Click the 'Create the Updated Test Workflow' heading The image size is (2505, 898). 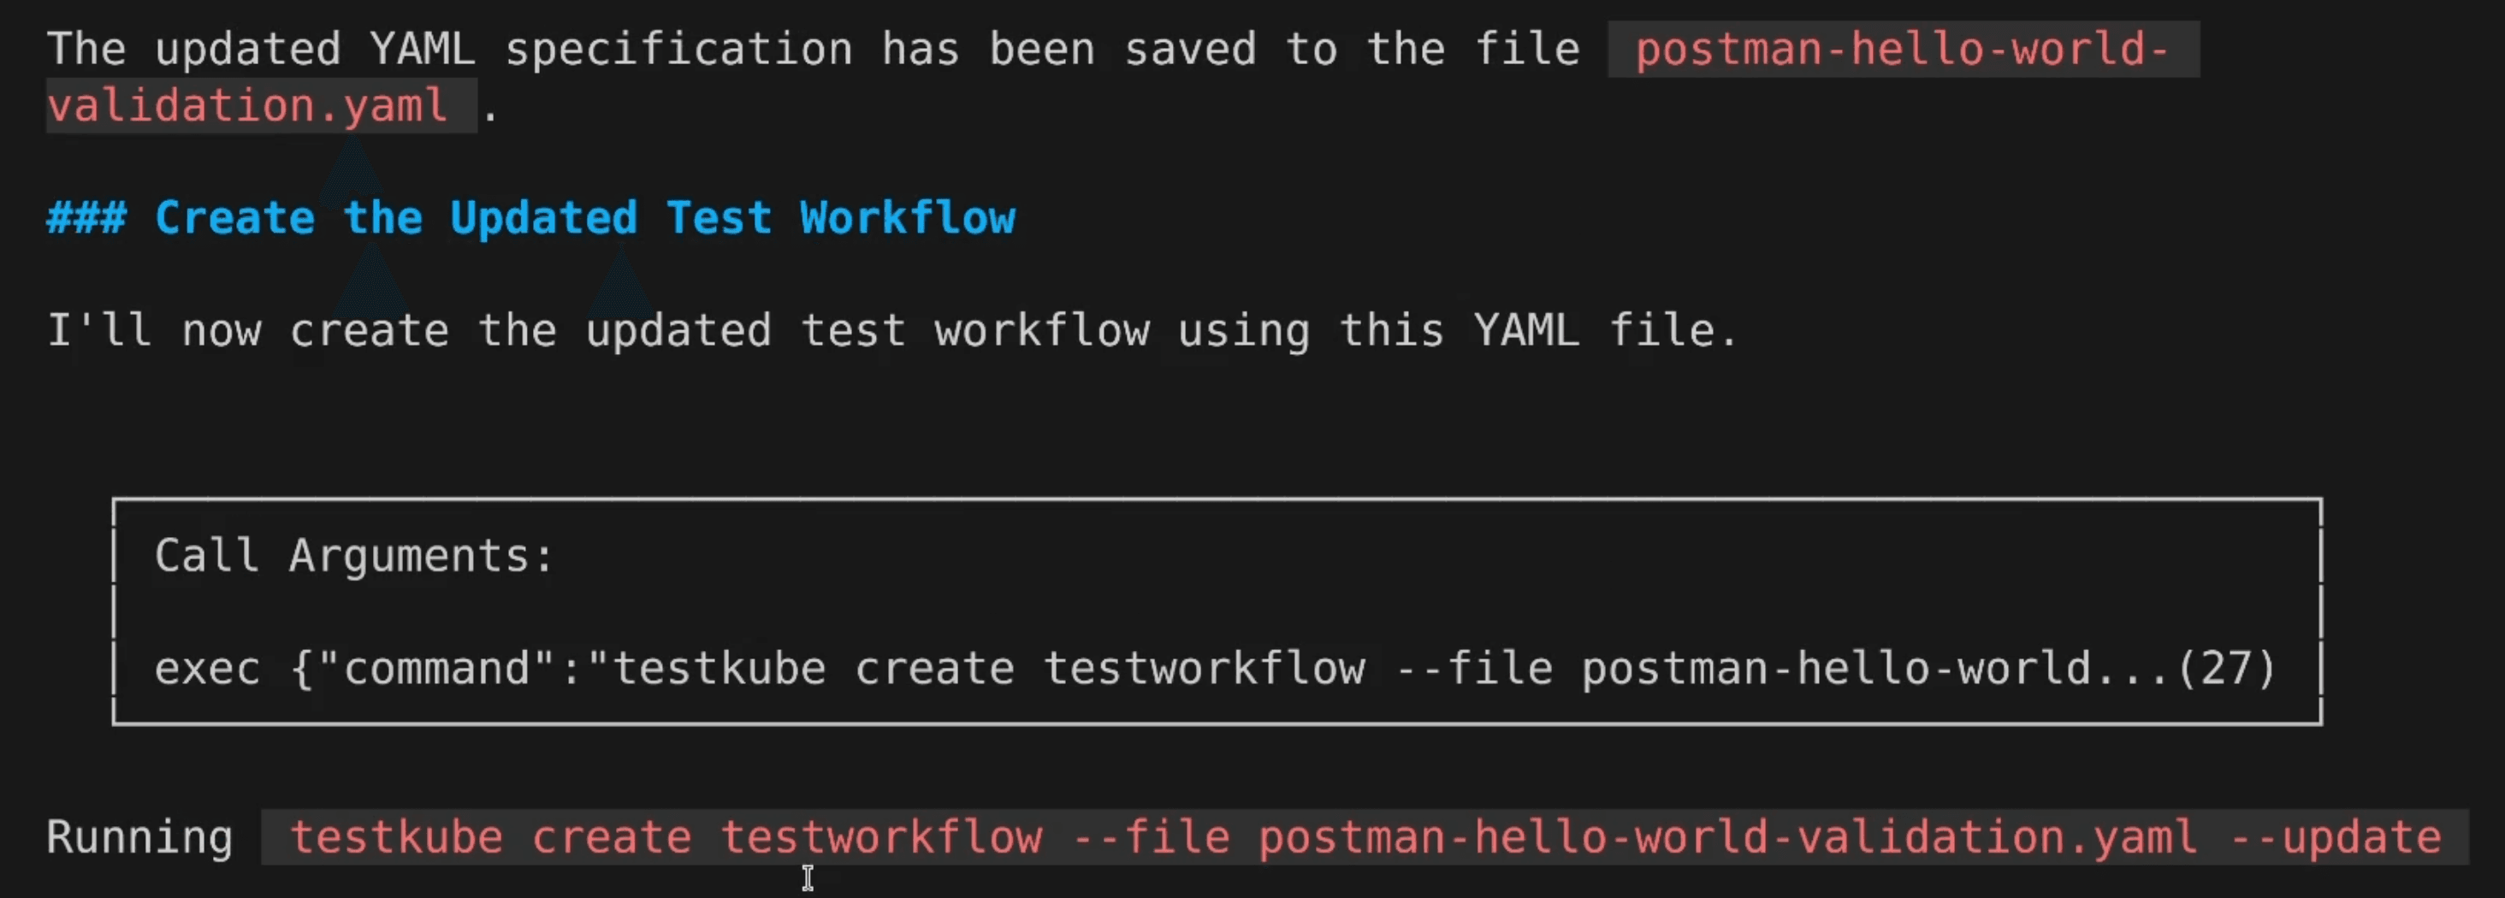pyautogui.click(x=585, y=218)
